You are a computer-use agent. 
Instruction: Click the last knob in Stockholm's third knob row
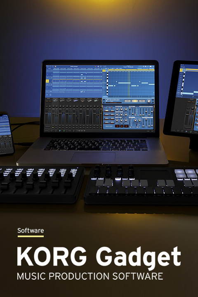click(126, 120)
